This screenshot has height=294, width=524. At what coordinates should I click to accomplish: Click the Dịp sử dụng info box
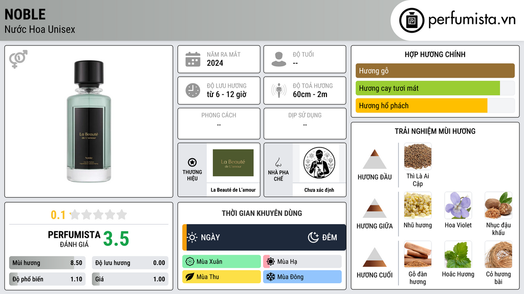pos(305,124)
